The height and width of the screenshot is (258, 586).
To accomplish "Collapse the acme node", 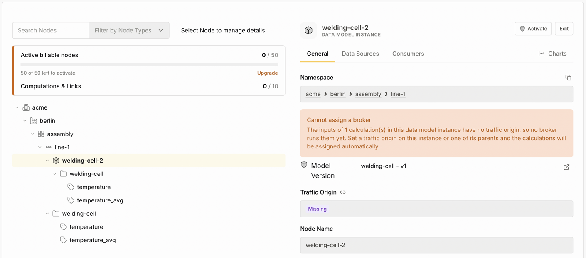I will [17, 107].
